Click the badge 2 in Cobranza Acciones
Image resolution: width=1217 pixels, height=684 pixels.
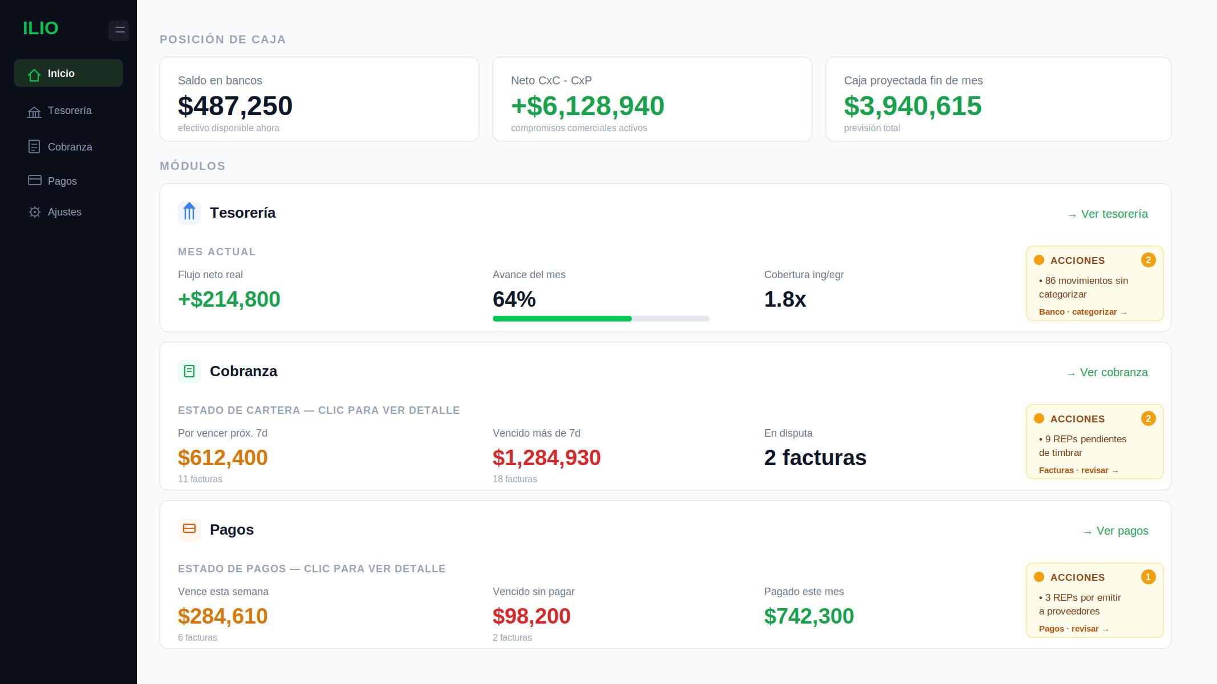1148,418
